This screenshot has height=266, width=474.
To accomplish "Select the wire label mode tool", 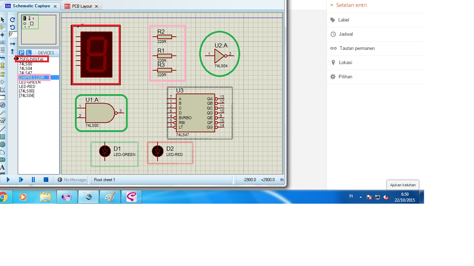I will click(x=3, y=42).
